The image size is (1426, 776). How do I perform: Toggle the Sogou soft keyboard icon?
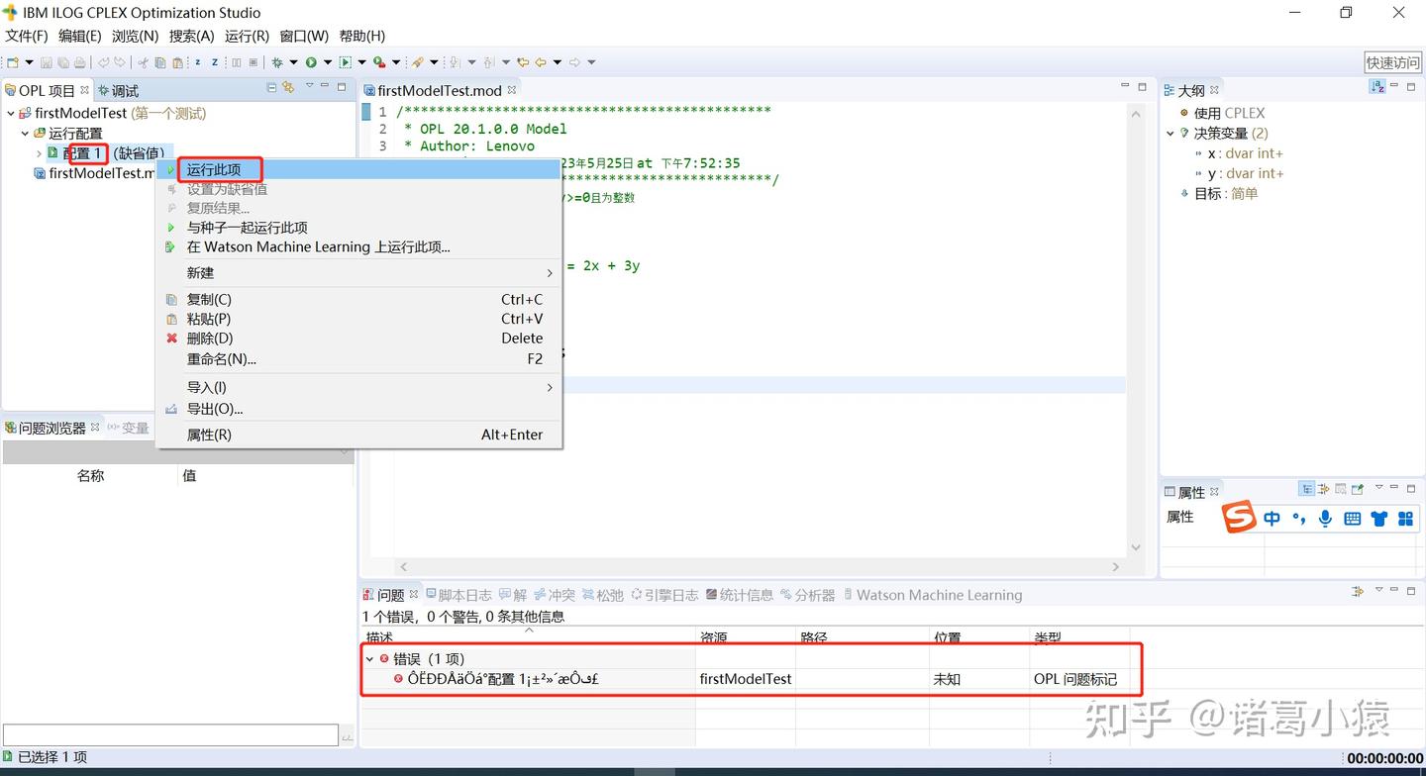(1352, 517)
